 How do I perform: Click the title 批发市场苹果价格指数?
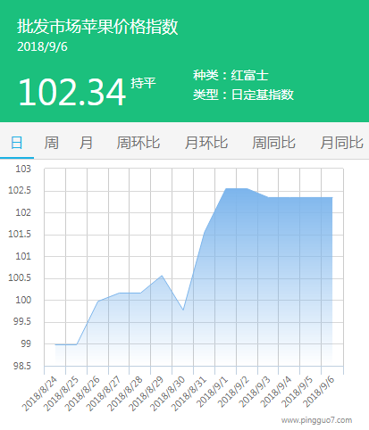(97, 27)
